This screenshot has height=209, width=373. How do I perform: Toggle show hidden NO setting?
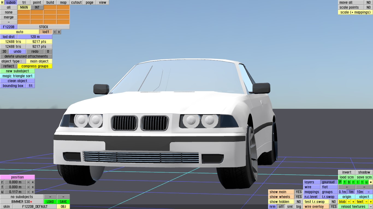(x=299, y=202)
